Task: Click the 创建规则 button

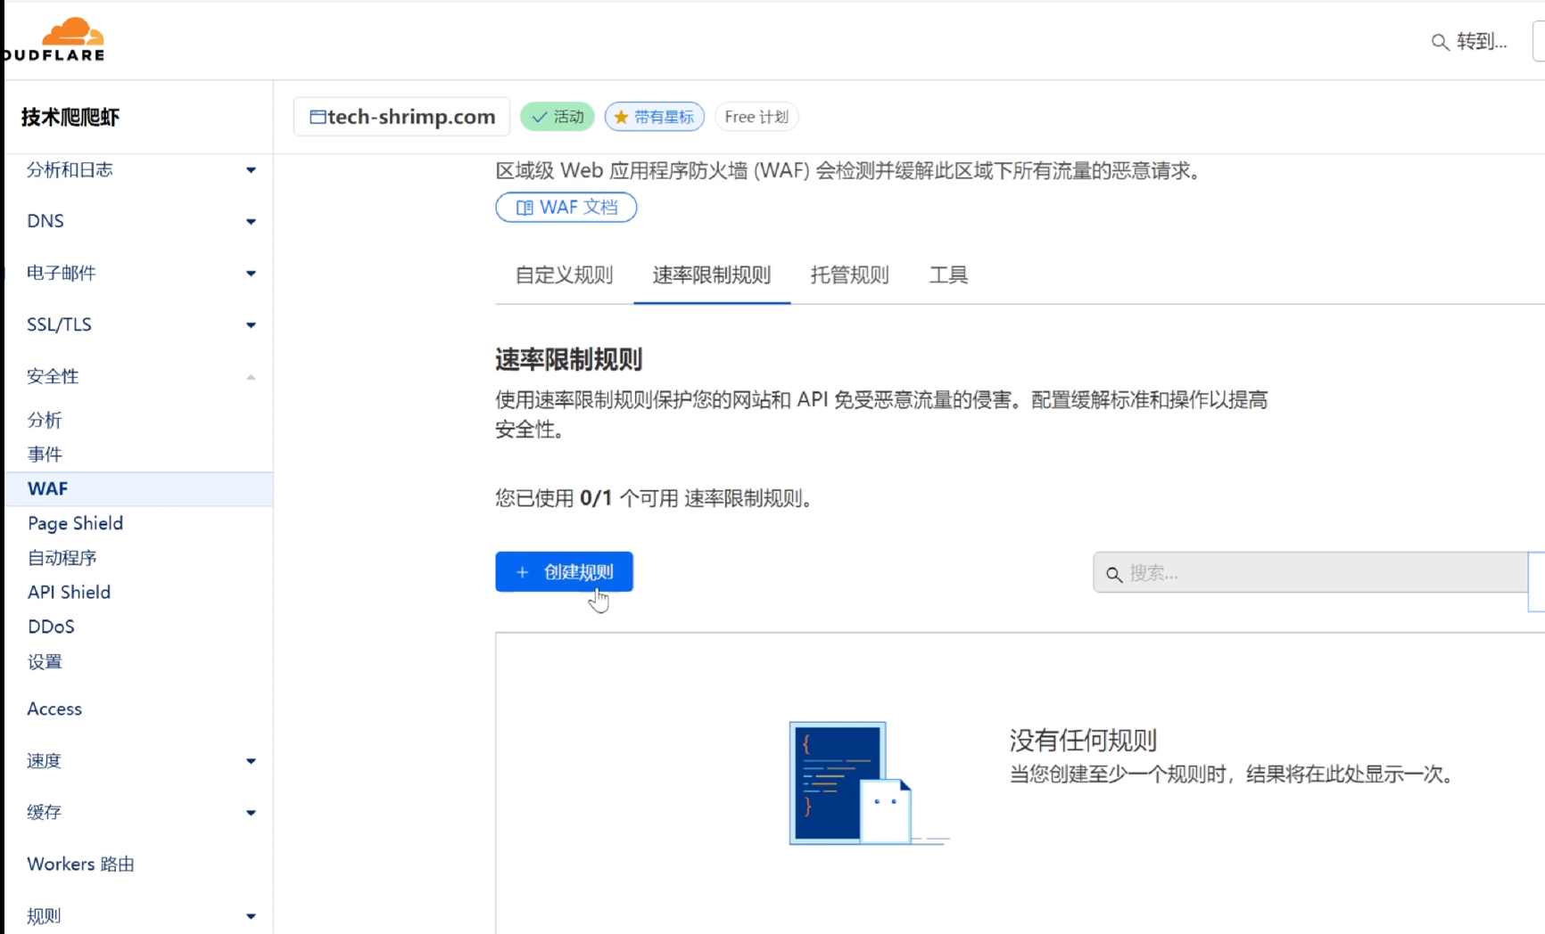Action: pos(564,572)
